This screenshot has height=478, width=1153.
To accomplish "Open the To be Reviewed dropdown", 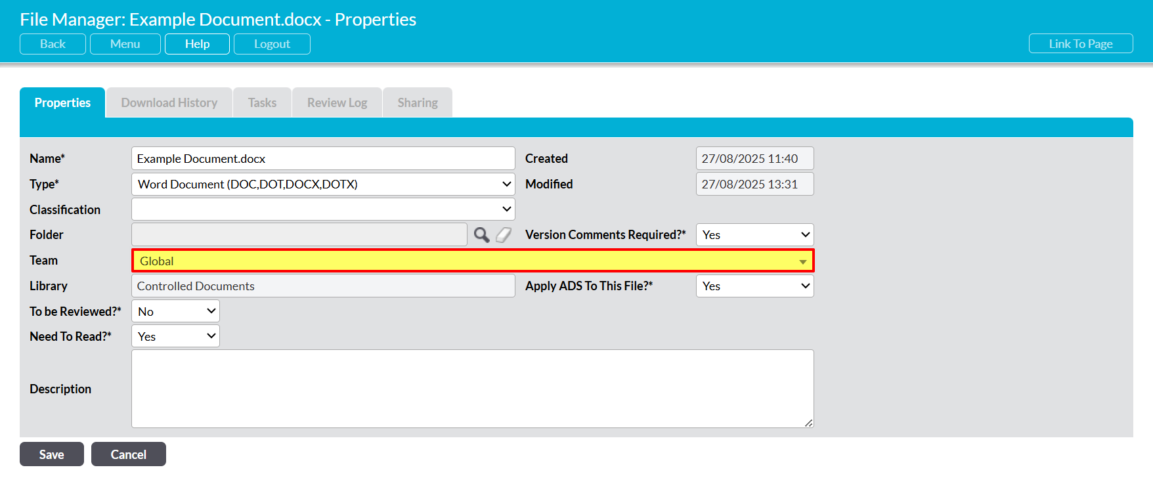I will [175, 311].
